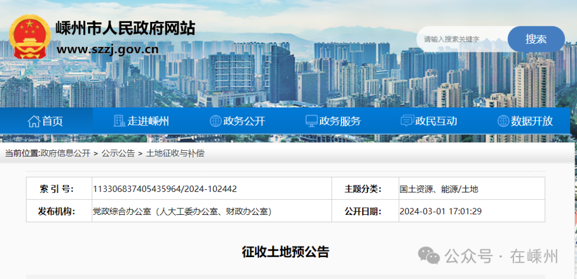
Task: Click the blue 搜索 button
Action: point(536,39)
